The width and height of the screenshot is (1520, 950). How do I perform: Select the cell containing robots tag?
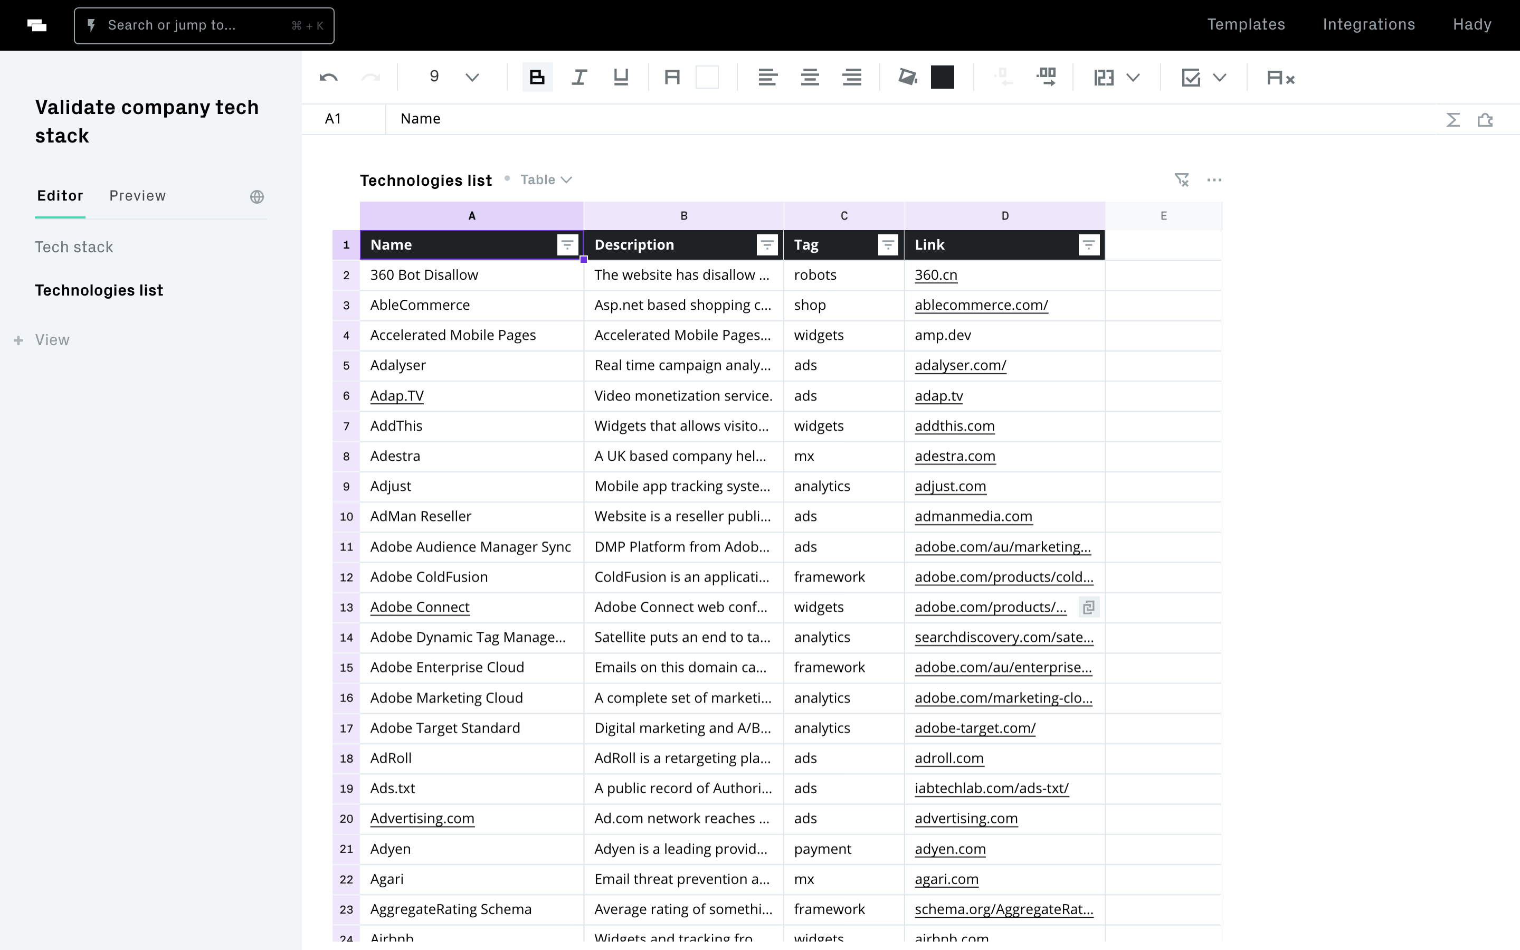coord(843,274)
